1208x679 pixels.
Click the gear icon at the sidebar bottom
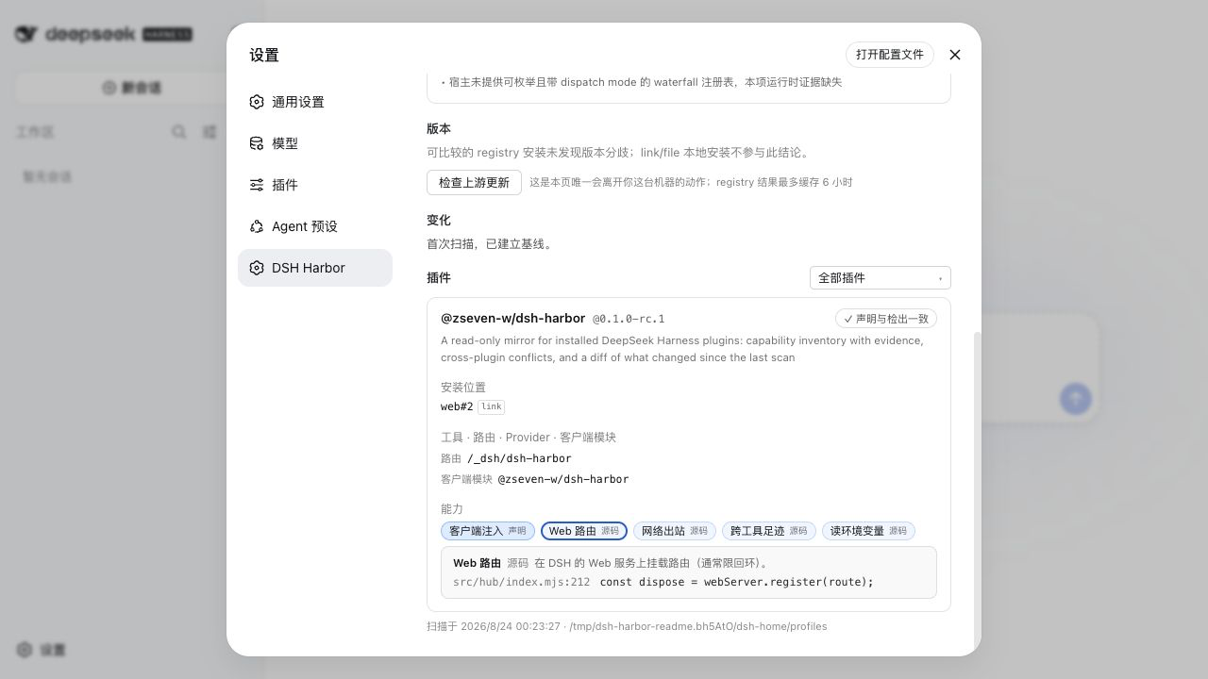coord(25,650)
